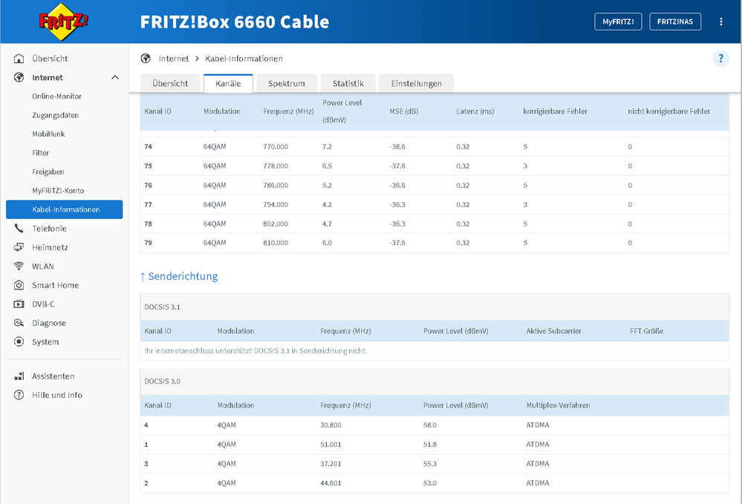Screen dimensions: 742x504
Task: Click the MyFRITZ! button
Action: pos(618,22)
